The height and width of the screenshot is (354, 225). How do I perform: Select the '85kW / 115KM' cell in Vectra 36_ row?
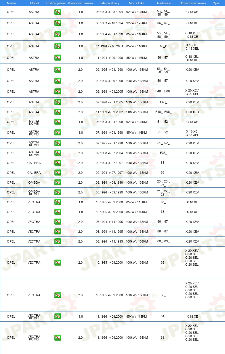pos(137,202)
